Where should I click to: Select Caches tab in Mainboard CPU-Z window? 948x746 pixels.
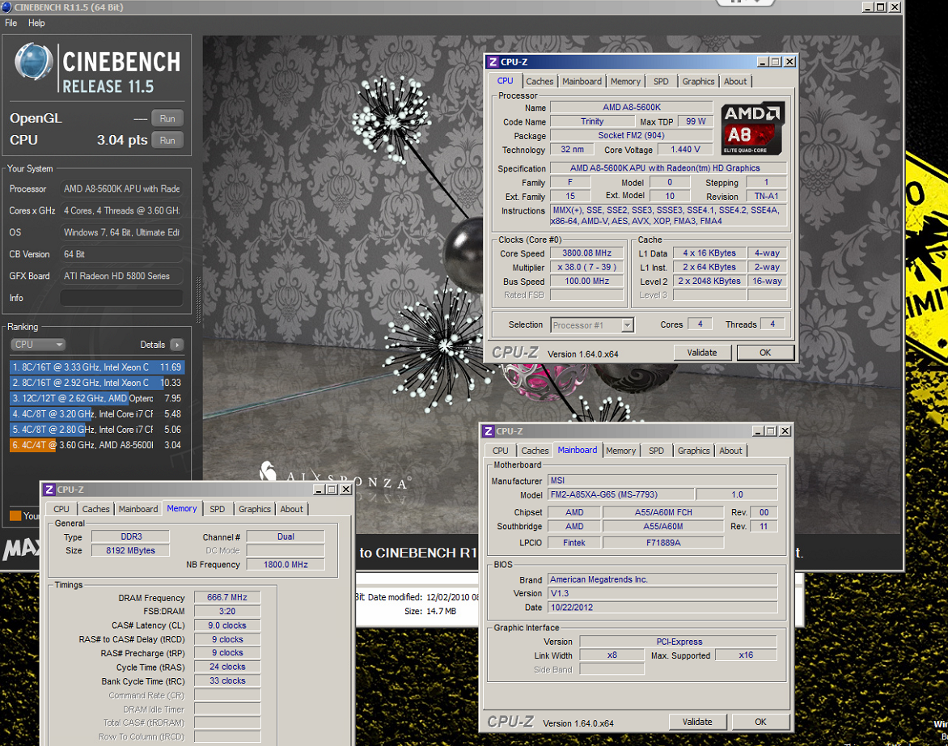pyautogui.click(x=535, y=451)
